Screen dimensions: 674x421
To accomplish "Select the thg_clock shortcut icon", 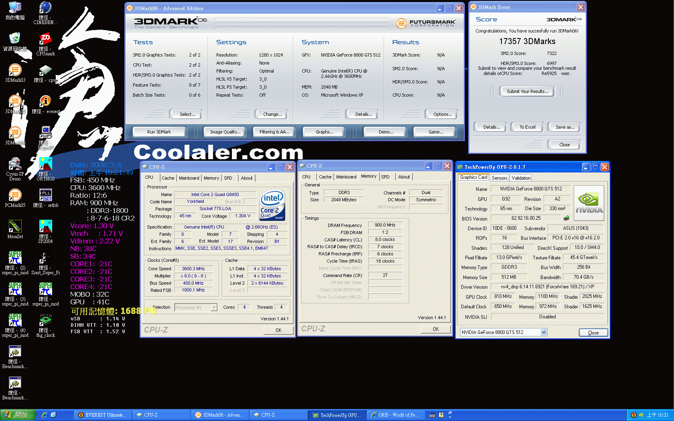I will (x=45, y=326).
